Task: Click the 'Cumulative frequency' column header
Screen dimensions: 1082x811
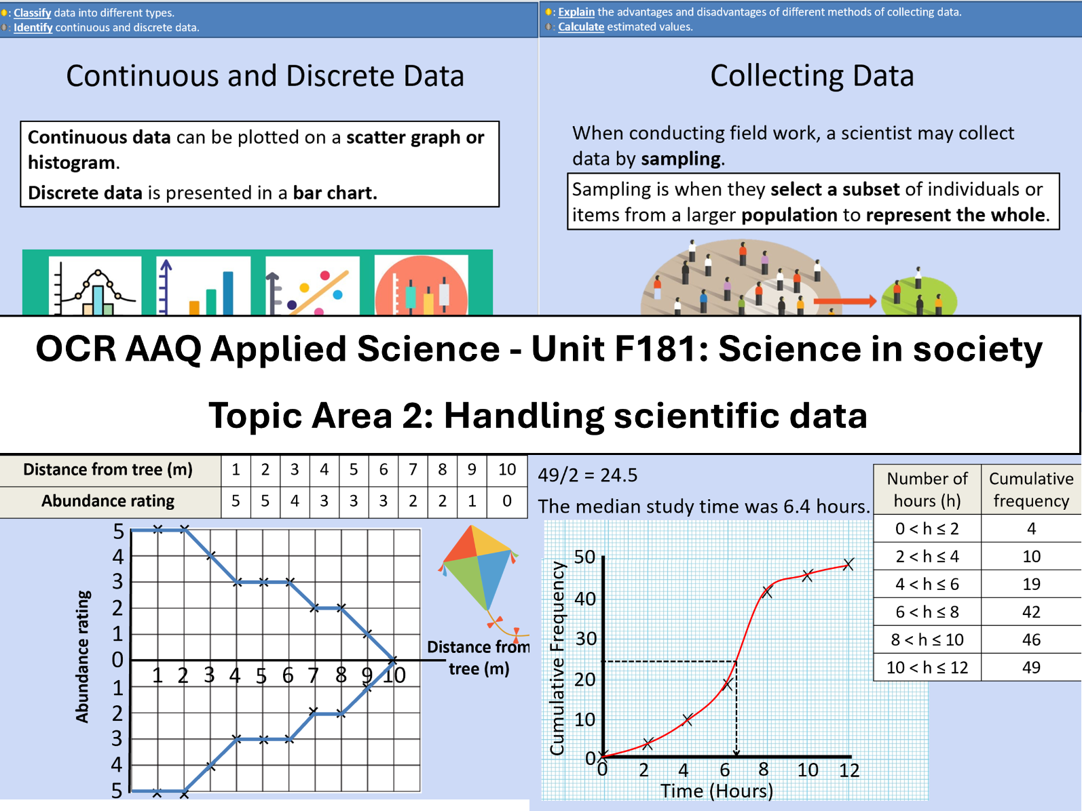Action: 1031,490
